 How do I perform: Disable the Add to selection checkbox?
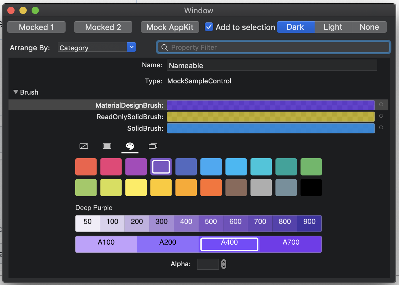[209, 27]
